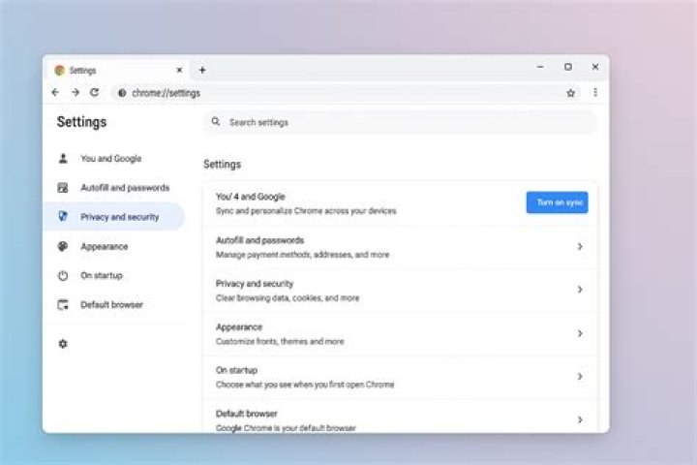Screen dimensions: 697x465
Task: Click 'Customize fonts, themes and more' text
Action: point(280,341)
